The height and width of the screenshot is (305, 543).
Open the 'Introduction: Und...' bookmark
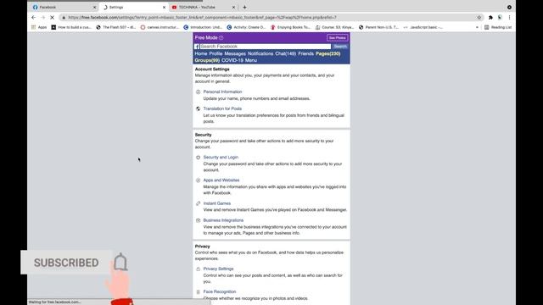[x=203, y=27]
